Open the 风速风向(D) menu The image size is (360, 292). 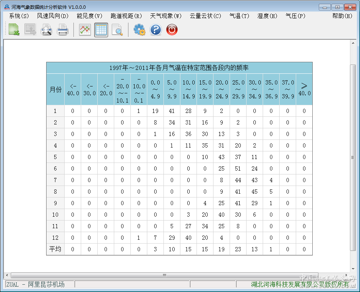(53, 16)
